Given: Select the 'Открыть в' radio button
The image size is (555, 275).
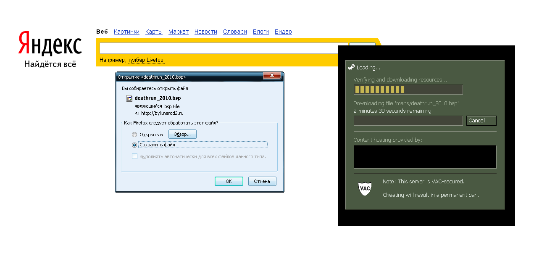Looking at the screenshot, I should [134, 135].
